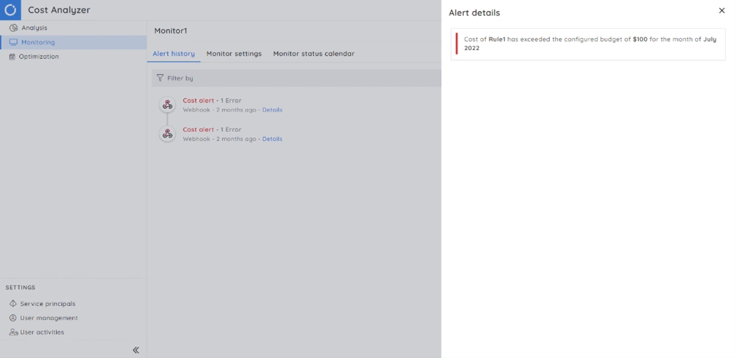This screenshot has width=735, height=358.
Task: Open the Analysis section in sidebar
Action: 34,28
